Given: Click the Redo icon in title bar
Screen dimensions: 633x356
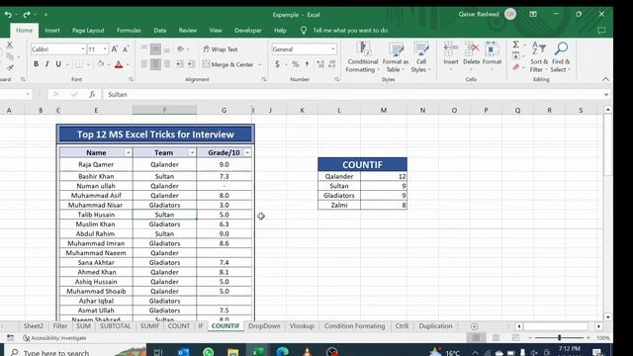Looking at the screenshot, I should tap(27, 15).
